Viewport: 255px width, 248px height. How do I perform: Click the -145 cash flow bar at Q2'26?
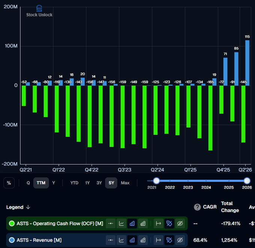click(x=243, y=114)
